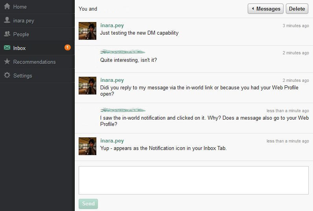Click the message reply text box
This screenshot has width=313, height=211.
193,180
